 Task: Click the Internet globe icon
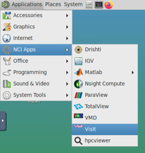(7, 38)
